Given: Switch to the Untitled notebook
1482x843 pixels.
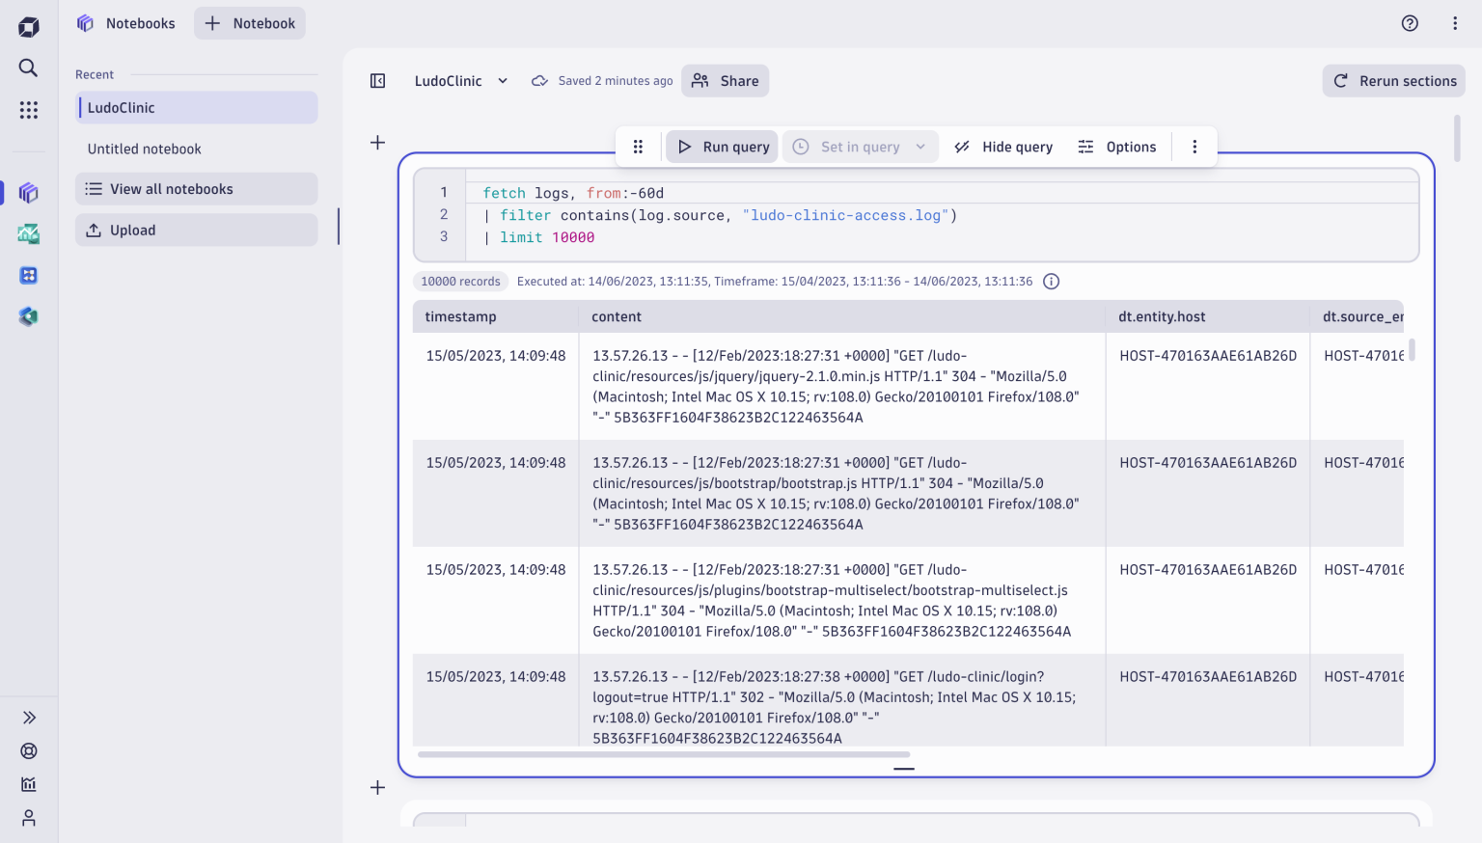Looking at the screenshot, I should coord(145,149).
